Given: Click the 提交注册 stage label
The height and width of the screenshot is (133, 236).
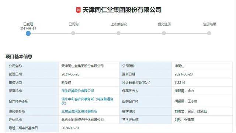Looking at the screenshot, I should [x=164, y=24].
